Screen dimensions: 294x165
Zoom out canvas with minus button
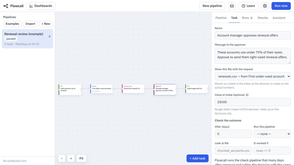pos(62,158)
